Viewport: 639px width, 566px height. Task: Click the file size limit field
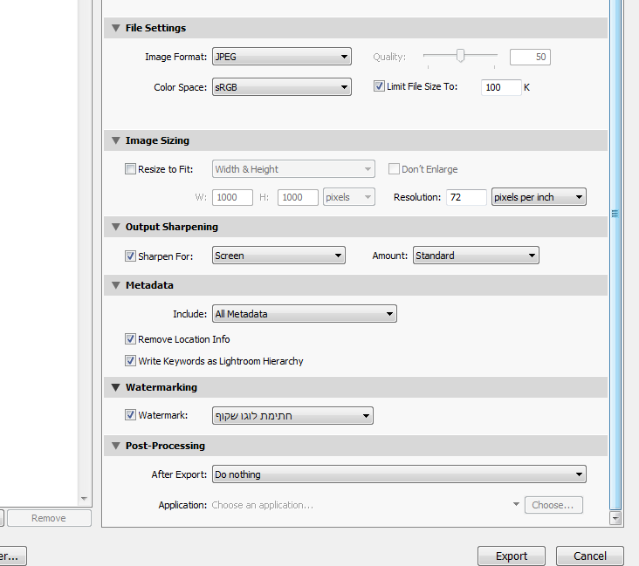[501, 87]
